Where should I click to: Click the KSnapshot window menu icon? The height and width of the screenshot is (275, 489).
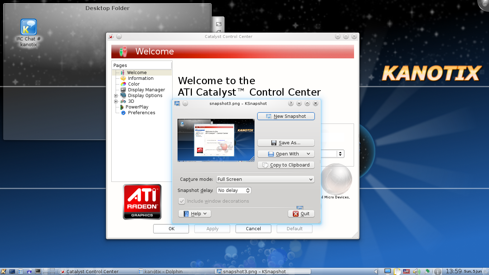[177, 103]
